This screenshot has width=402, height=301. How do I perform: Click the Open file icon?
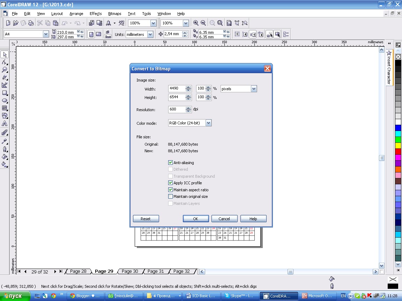(16, 23)
